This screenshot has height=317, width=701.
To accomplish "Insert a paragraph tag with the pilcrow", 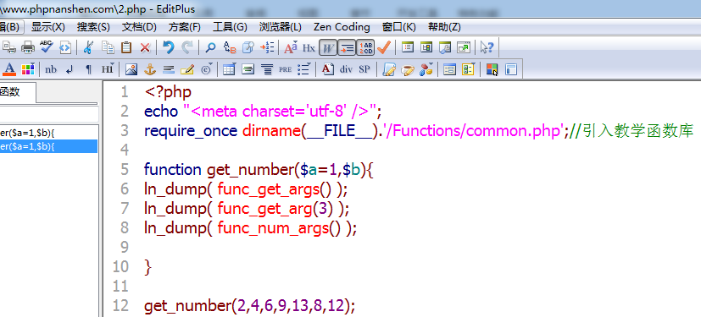I will pyautogui.click(x=88, y=69).
